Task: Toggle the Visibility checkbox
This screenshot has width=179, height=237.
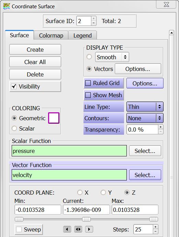Action: pyautogui.click(x=14, y=86)
